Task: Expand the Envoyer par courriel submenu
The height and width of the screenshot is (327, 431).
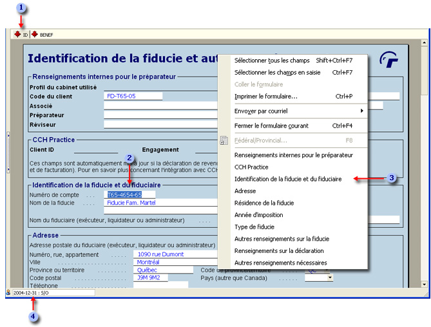Action: 293,111
